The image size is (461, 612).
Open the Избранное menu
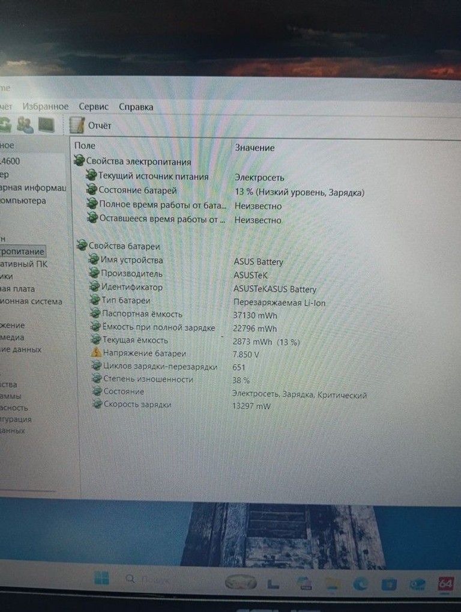click(45, 106)
